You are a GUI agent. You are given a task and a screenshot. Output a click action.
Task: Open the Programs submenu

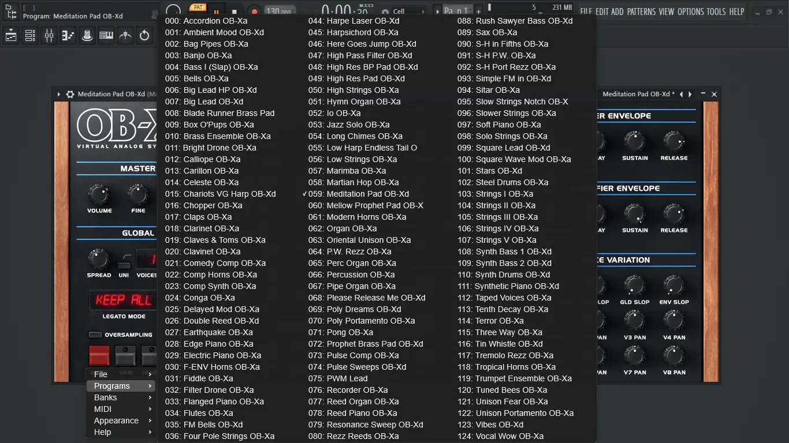[121, 386]
